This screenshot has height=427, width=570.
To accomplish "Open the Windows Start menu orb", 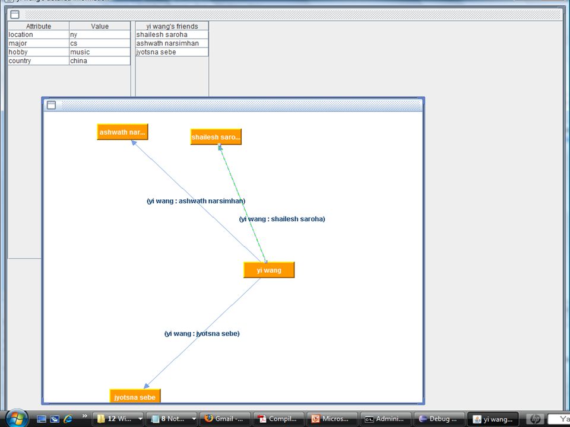I will coord(17,418).
